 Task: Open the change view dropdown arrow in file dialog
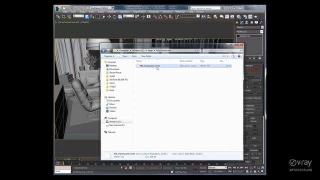(x=228, y=56)
